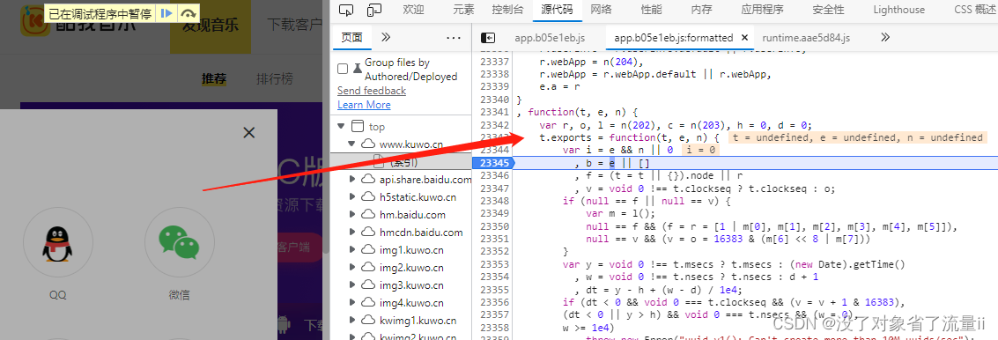
Task: Toggle the navigator sidebar panel icon
Action: (487, 38)
